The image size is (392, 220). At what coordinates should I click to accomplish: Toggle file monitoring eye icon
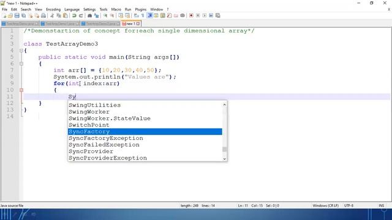click(x=183, y=15)
